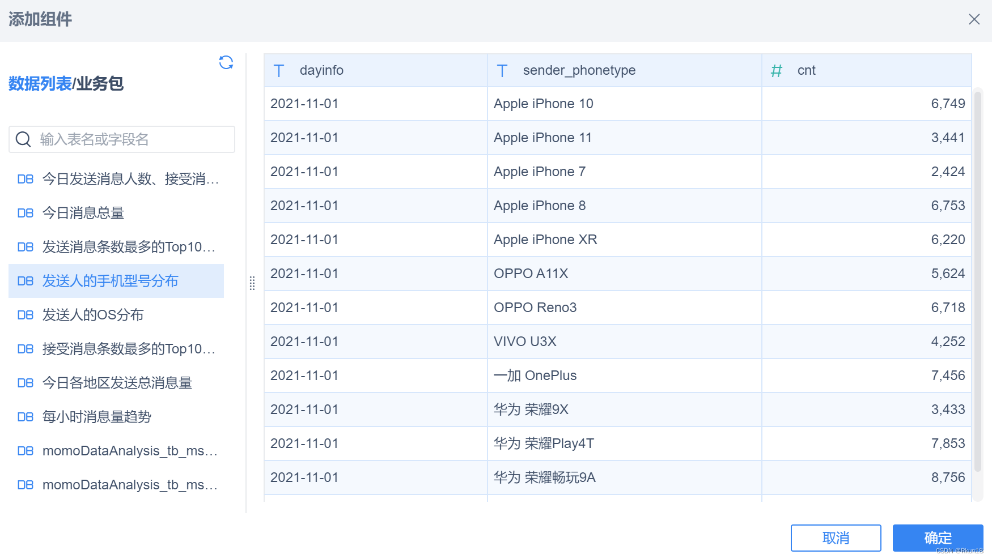Select the last momoDataAnalysis_tb_ms… table
The width and height of the screenshot is (992, 559).
tap(116, 485)
